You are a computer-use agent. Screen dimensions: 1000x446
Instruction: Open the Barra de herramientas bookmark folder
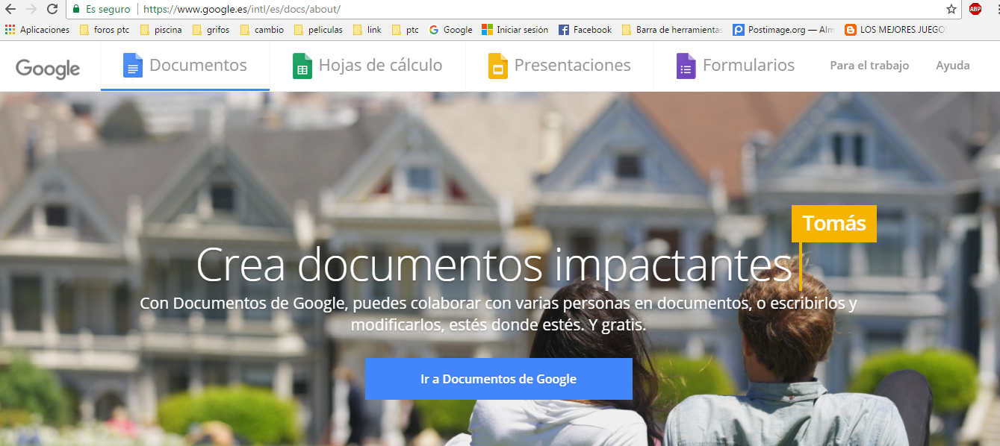(671, 30)
